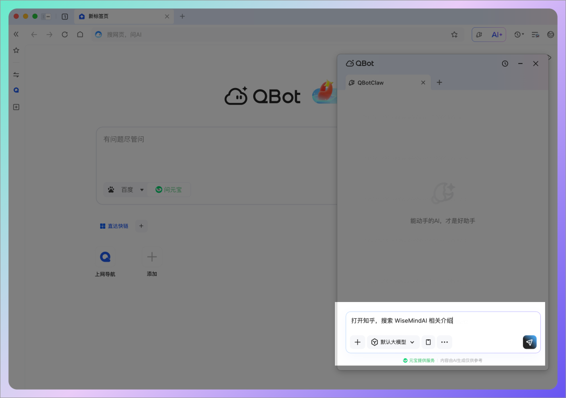
Task: Select the 新标签页 browser tab
Action: (x=121, y=16)
